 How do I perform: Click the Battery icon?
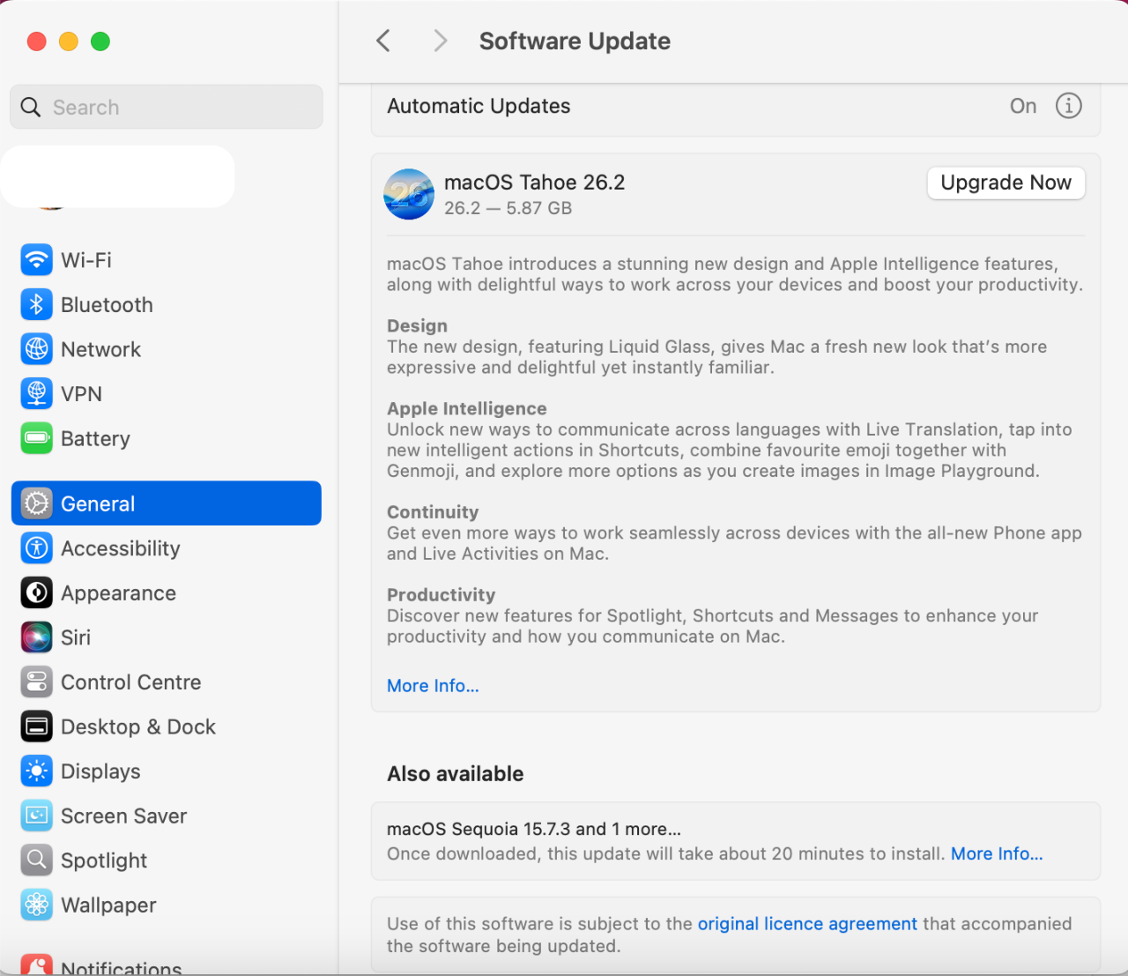(x=36, y=438)
